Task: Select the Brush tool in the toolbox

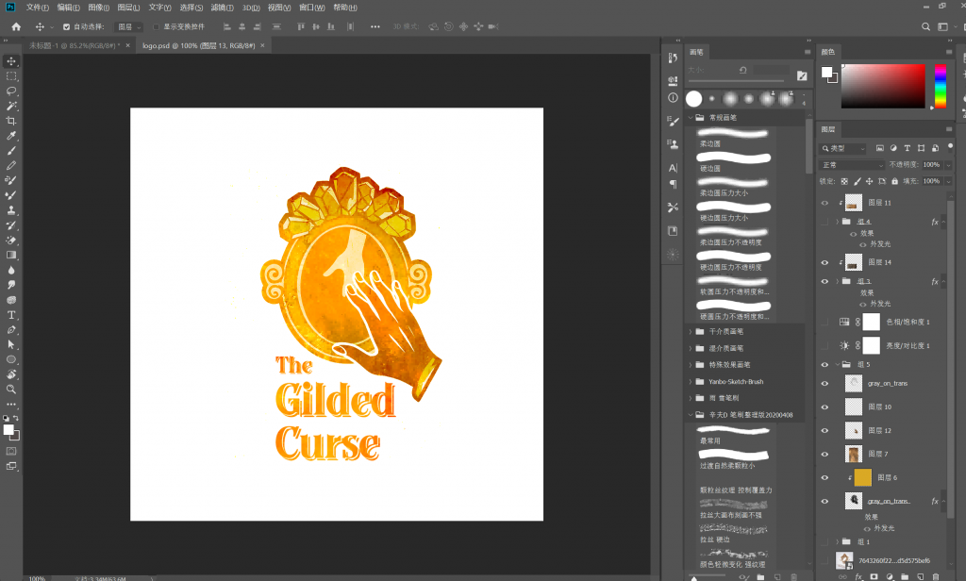Action: (x=11, y=150)
